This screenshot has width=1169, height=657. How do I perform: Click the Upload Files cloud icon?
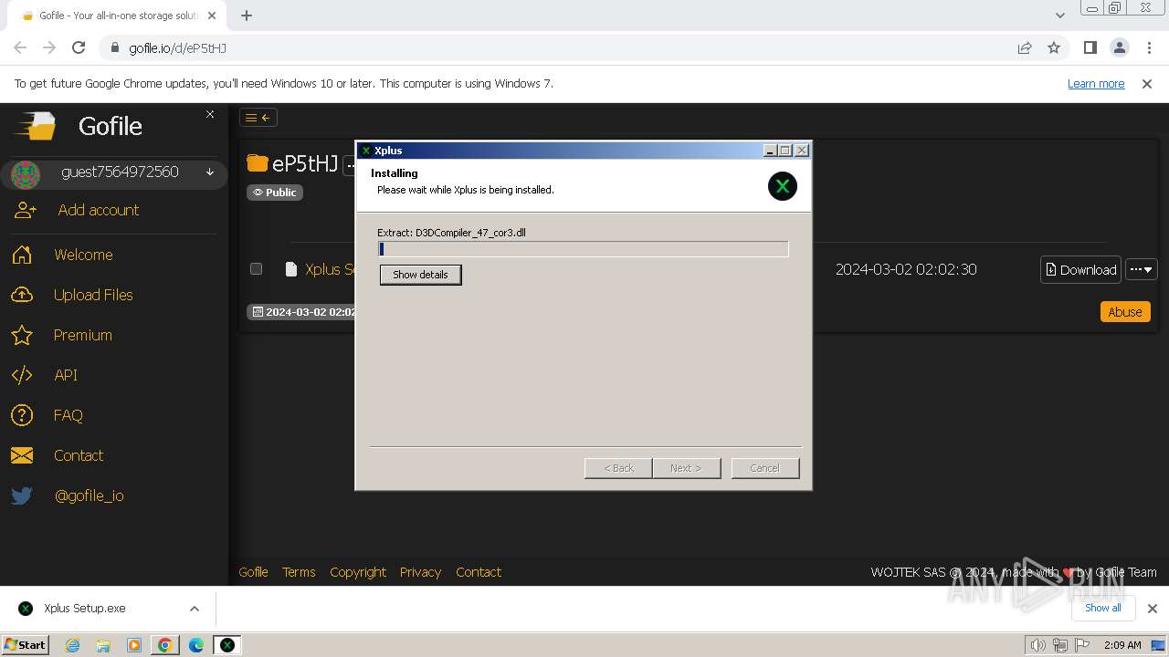click(22, 295)
